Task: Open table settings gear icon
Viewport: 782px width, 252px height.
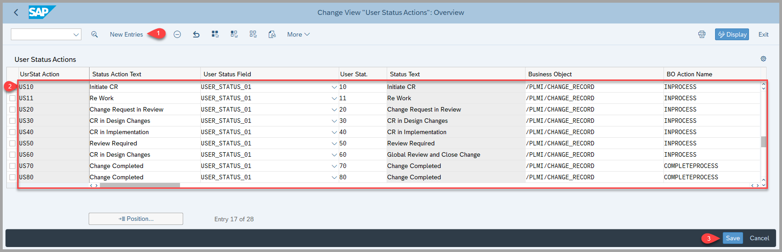Action: [x=763, y=59]
